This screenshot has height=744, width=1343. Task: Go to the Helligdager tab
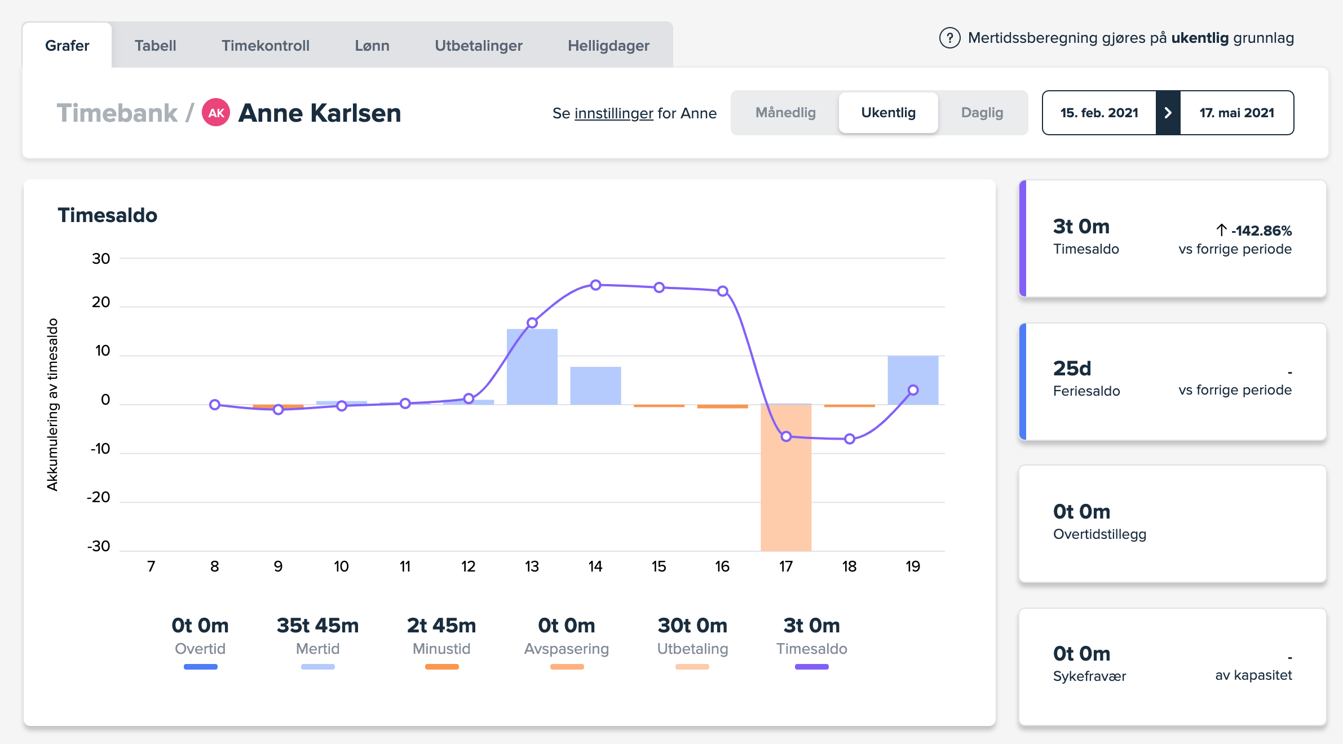[x=608, y=46]
